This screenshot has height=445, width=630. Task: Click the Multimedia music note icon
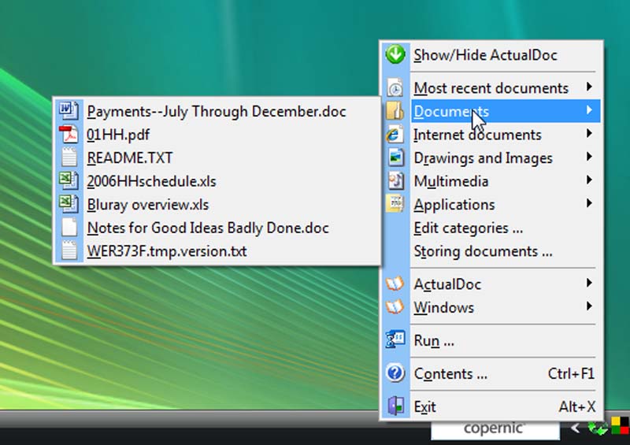[395, 181]
